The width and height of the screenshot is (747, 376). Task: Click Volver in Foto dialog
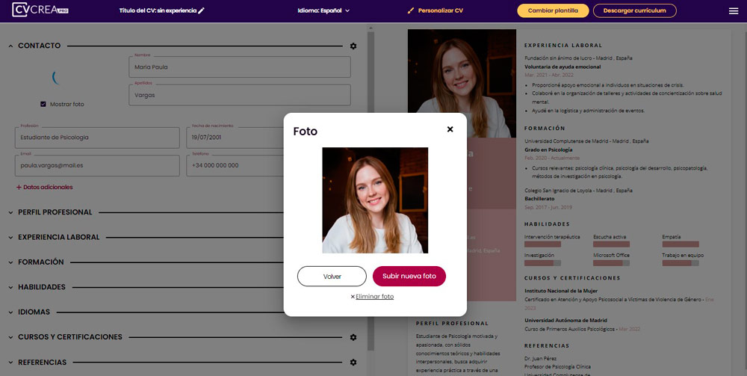(332, 277)
